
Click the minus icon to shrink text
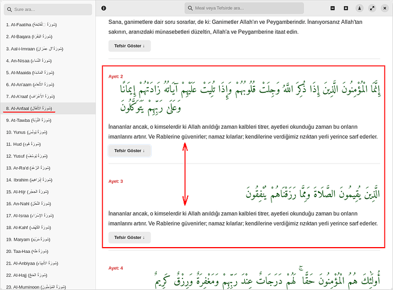point(332,9)
